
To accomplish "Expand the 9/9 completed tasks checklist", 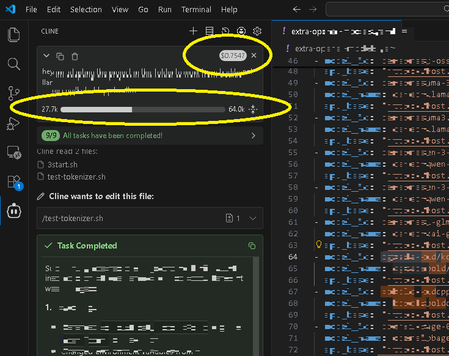I will pos(253,136).
